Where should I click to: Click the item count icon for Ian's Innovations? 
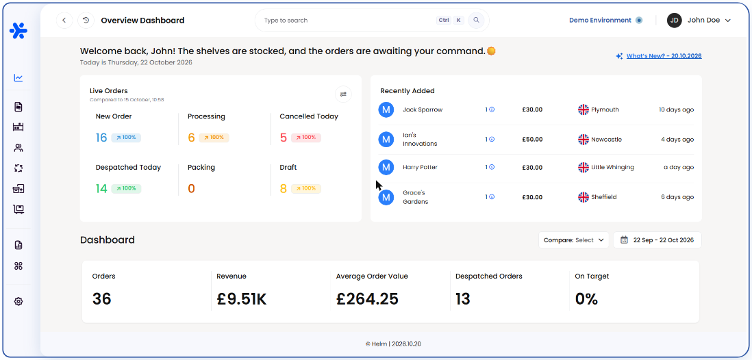click(x=490, y=140)
